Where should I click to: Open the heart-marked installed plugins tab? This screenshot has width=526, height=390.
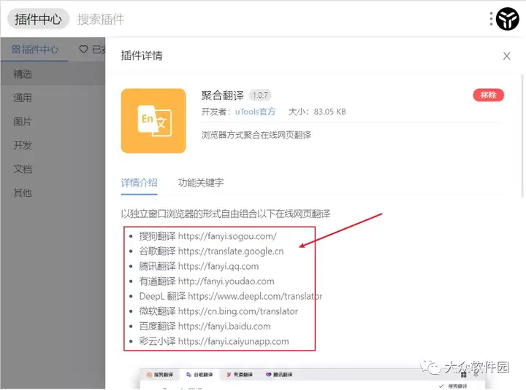click(x=92, y=50)
